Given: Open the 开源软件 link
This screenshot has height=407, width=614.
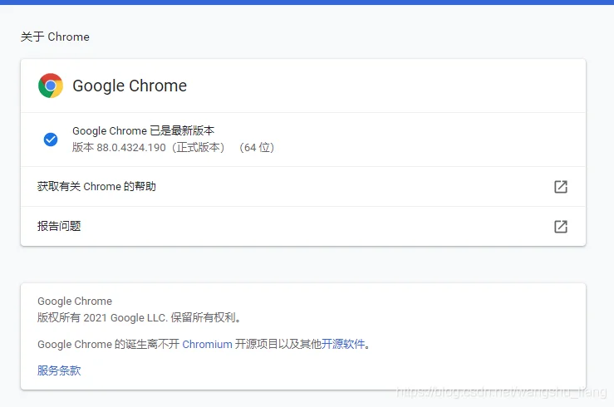Looking at the screenshot, I should pos(343,345).
